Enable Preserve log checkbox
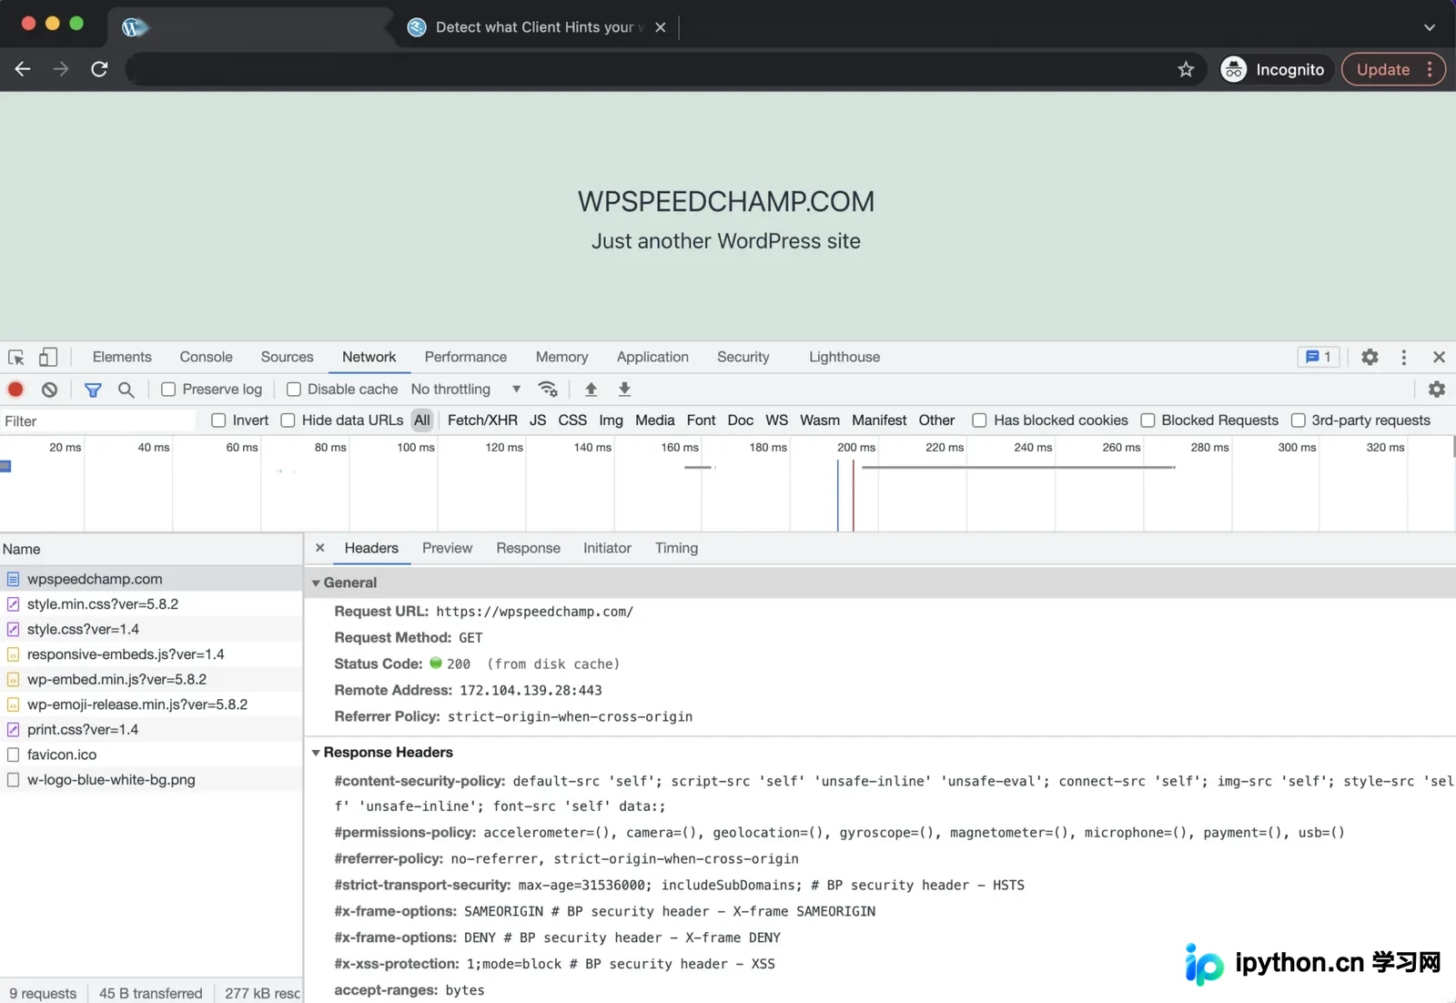The width and height of the screenshot is (1456, 1003). (168, 390)
